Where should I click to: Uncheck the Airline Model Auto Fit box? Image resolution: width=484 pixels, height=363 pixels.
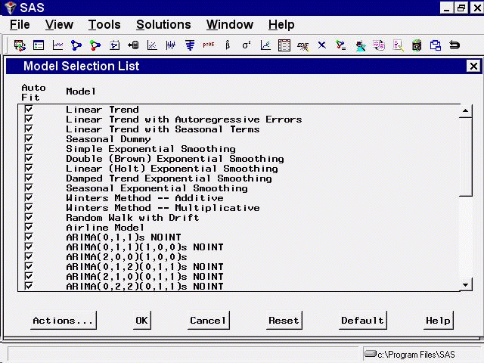29,227
